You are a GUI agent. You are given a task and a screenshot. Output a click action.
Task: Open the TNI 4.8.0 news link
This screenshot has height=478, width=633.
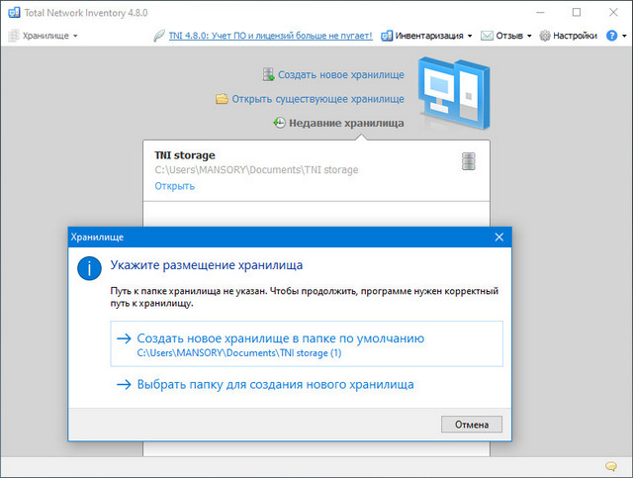click(274, 36)
